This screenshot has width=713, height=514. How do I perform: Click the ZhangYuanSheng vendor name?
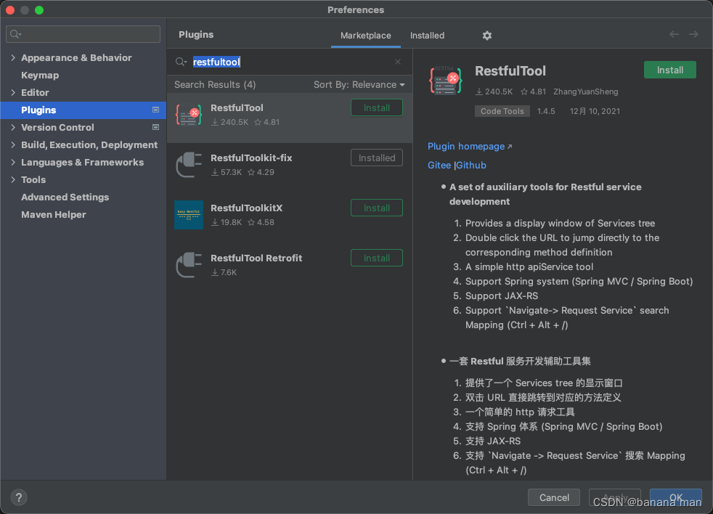coord(586,91)
